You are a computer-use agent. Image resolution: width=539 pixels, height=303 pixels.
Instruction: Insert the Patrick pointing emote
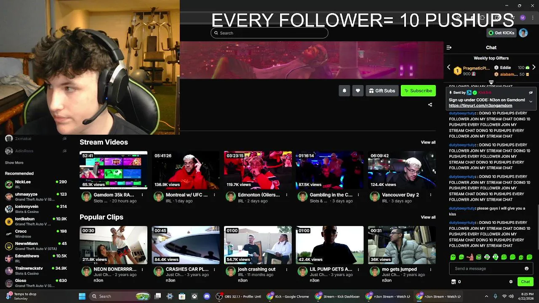coord(470,257)
